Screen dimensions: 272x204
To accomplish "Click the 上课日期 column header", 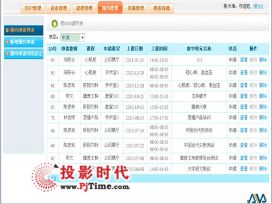I will [x=135, y=49].
